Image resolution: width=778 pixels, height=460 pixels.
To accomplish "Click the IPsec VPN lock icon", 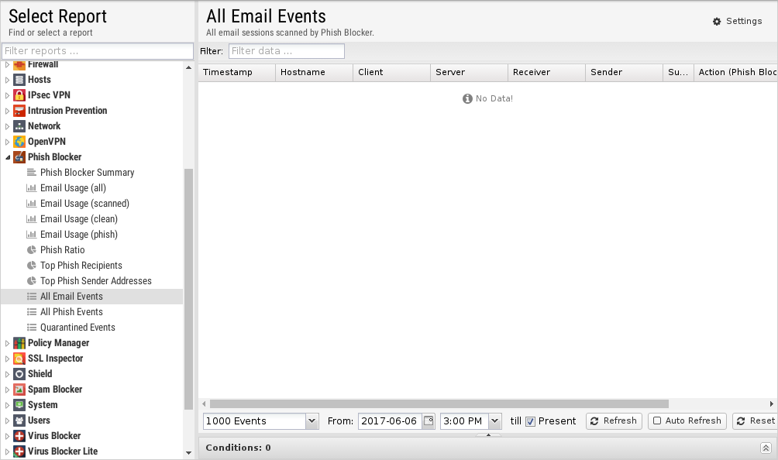I will coord(19,95).
